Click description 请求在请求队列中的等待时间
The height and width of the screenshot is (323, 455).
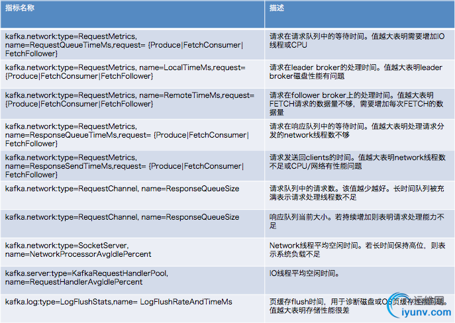[360, 44]
